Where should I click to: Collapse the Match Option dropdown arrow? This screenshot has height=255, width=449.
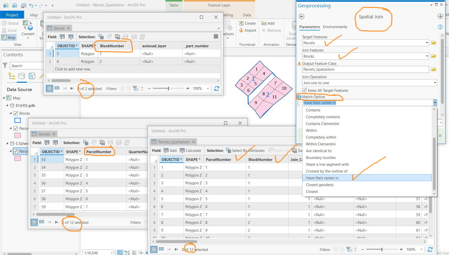pos(435,103)
